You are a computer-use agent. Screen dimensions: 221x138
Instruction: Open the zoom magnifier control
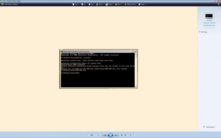coord(92,135)
